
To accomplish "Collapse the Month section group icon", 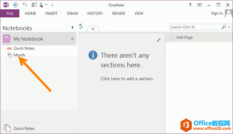I will (10, 55).
